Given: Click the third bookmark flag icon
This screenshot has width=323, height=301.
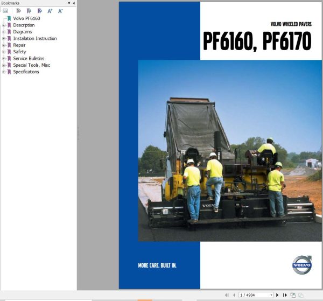Looking at the screenshot, I should [x=39, y=11].
